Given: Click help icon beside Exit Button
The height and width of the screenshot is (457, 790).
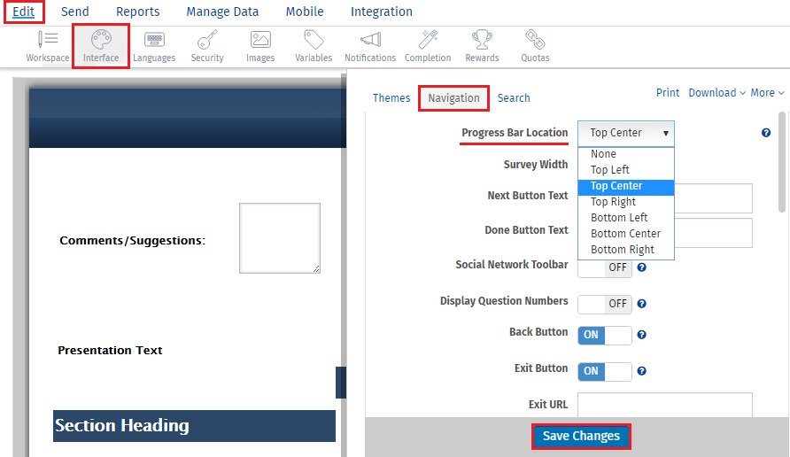Looking at the screenshot, I should pyautogui.click(x=641, y=371).
